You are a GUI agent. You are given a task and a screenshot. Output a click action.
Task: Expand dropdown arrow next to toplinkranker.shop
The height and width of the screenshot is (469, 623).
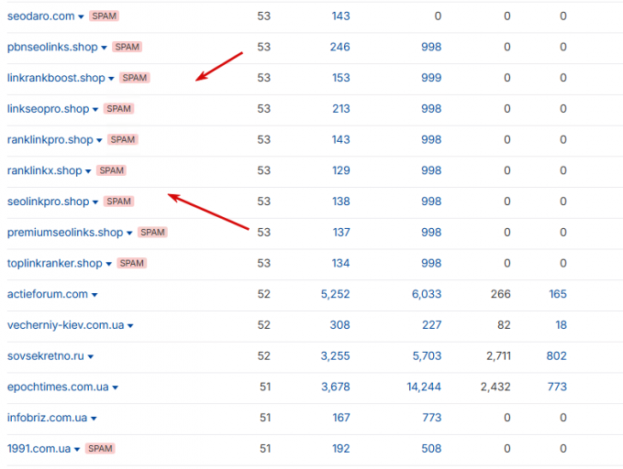tap(109, 264)
